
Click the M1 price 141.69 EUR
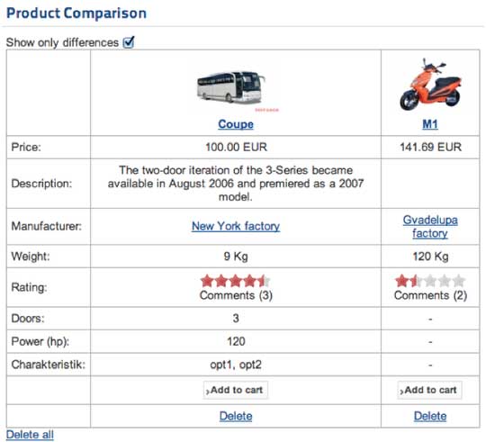click(x=430, y=147)
